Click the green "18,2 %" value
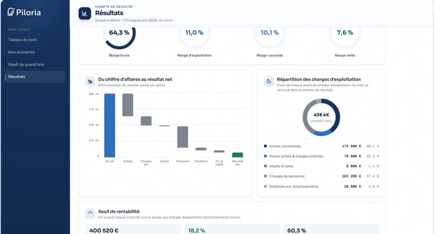434x234 pixels. tap(197, 230)
